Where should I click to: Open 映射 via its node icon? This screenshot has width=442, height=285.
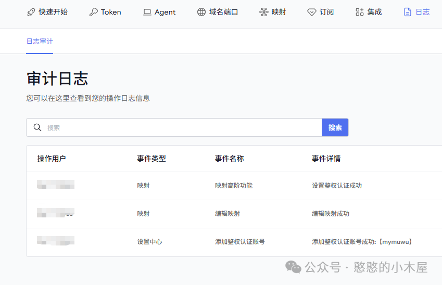[x=263, y=12]
